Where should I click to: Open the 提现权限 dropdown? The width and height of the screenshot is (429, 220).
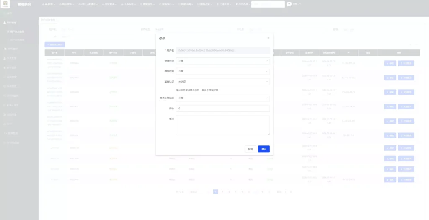click(x=223, y=71)
